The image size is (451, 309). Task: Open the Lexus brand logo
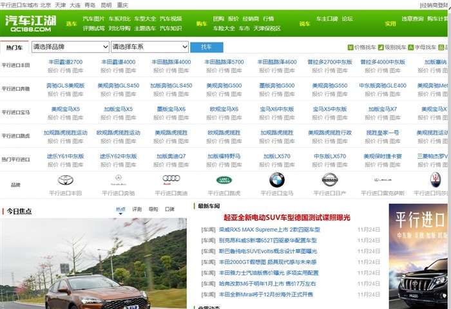(383, 180)
